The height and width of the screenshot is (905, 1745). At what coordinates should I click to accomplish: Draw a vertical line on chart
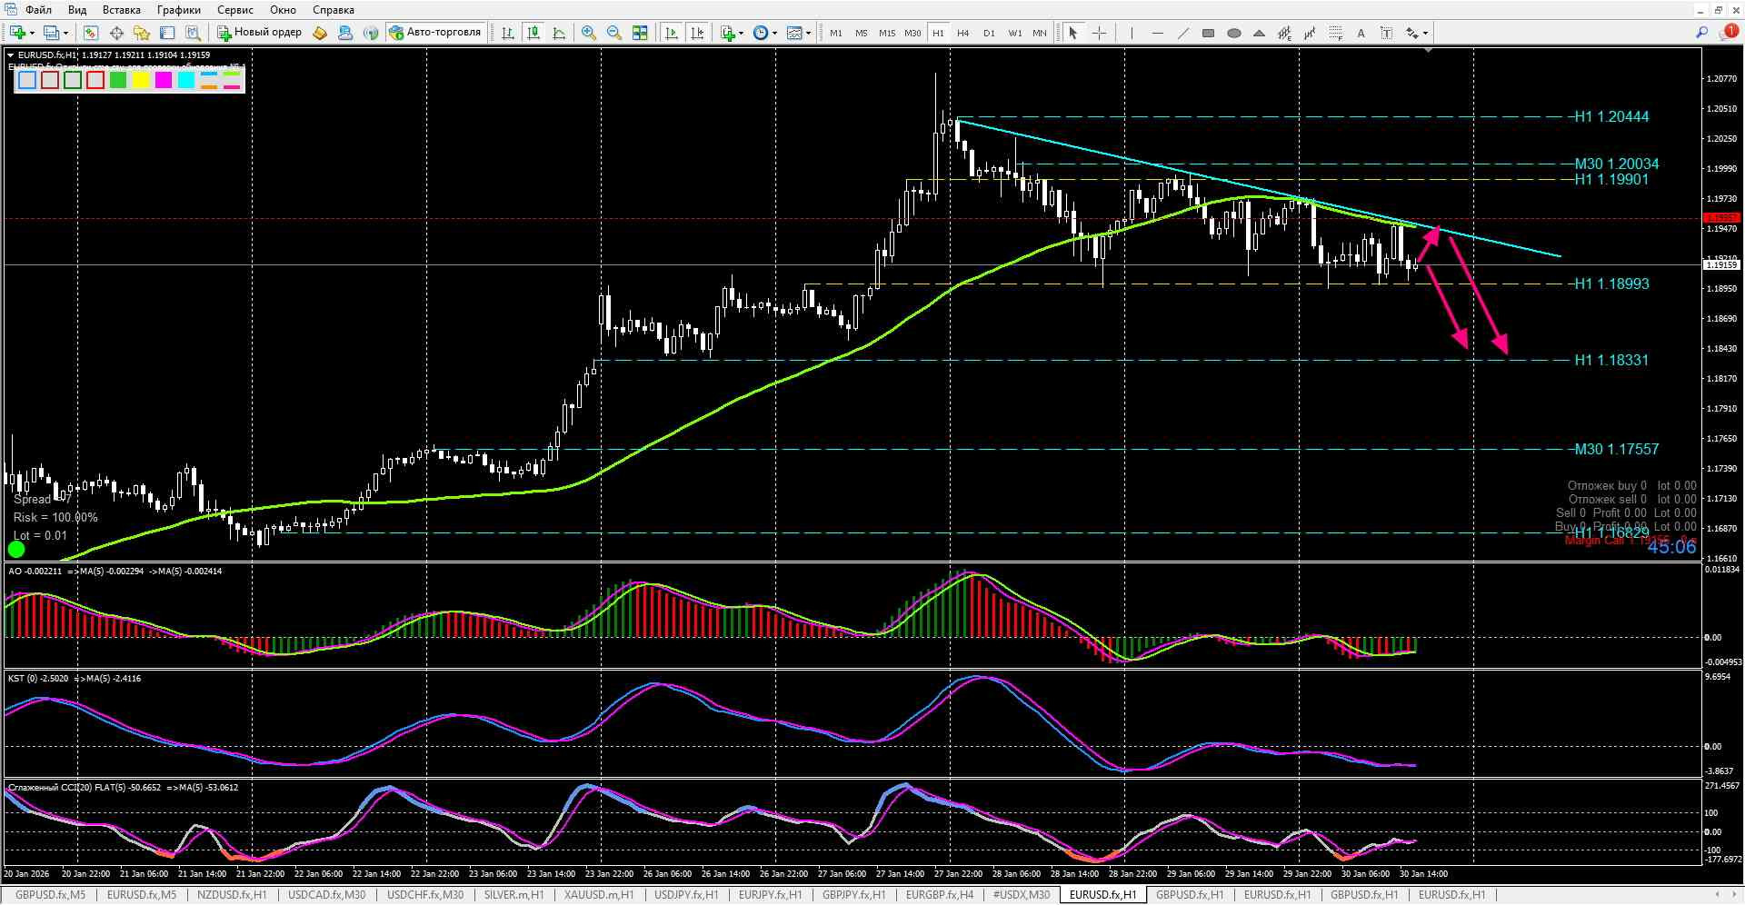coord(1132,33)
